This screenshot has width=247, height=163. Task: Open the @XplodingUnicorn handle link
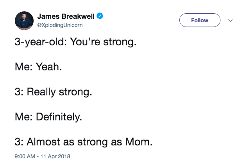pos(60,25)
